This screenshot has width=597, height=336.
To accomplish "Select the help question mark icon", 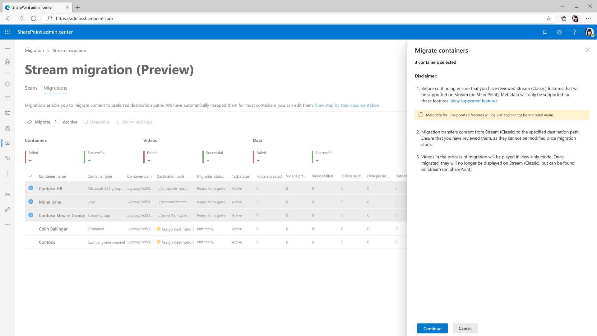I will (x=574, y=32).
